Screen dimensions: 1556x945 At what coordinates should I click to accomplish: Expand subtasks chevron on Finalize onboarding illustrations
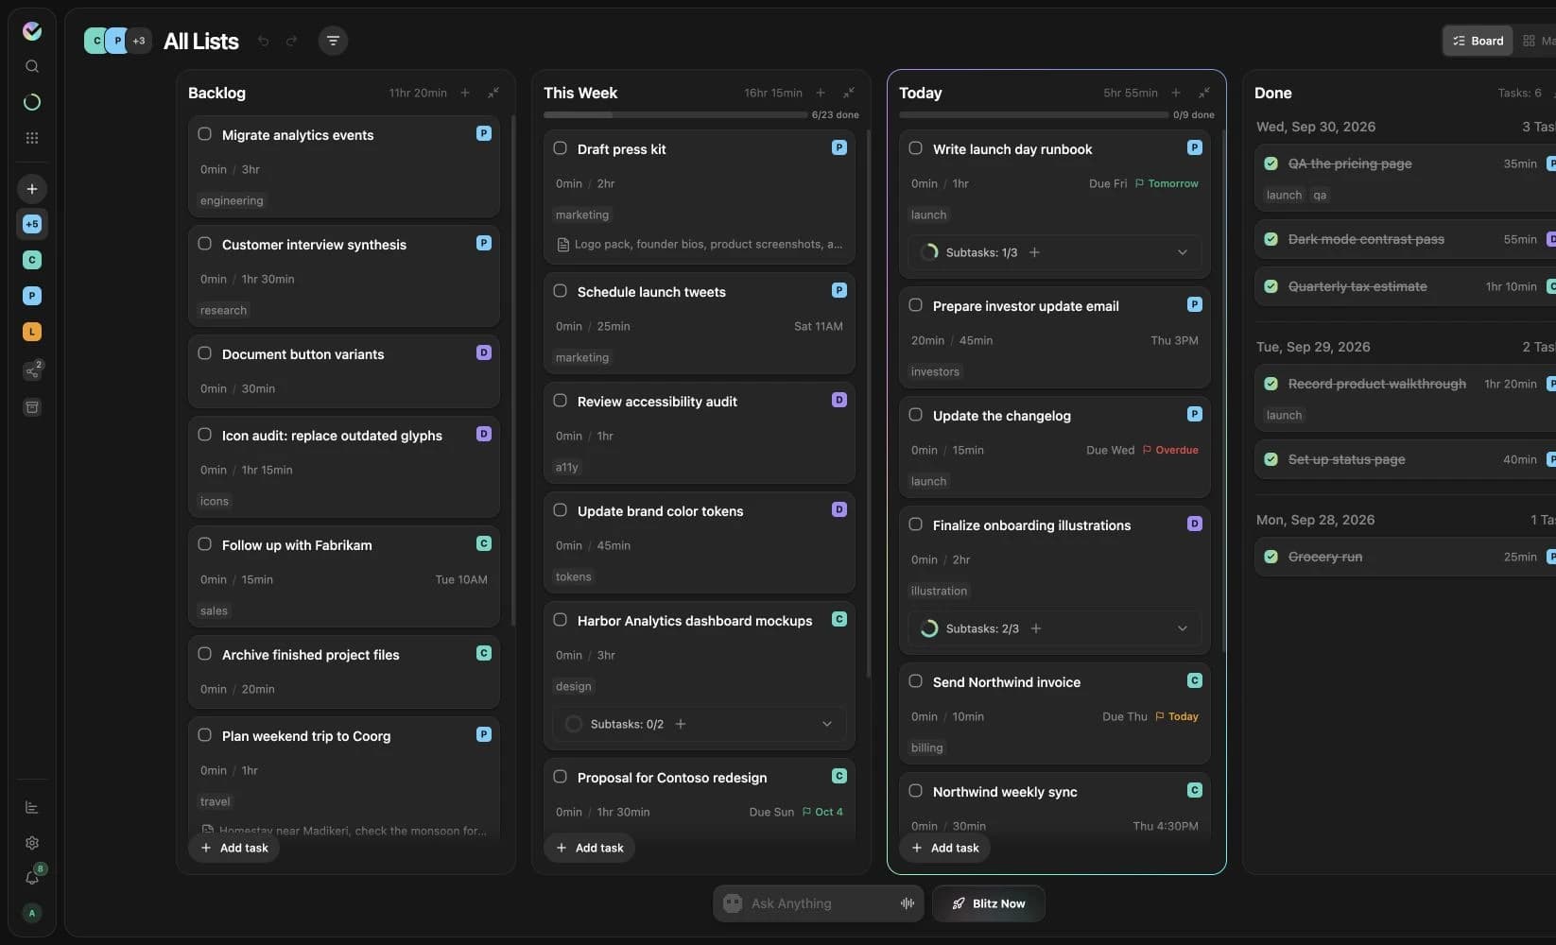click(x=1183, y=628)
